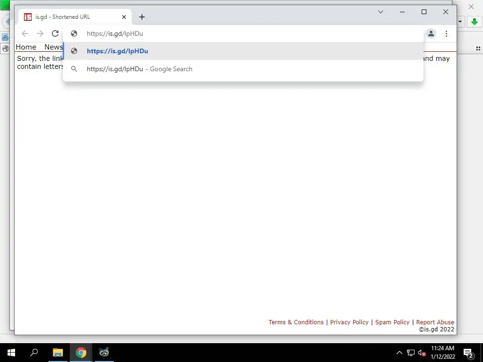
Task: Close the is.gd - Shortened URL tab
Action: (124, 17)
